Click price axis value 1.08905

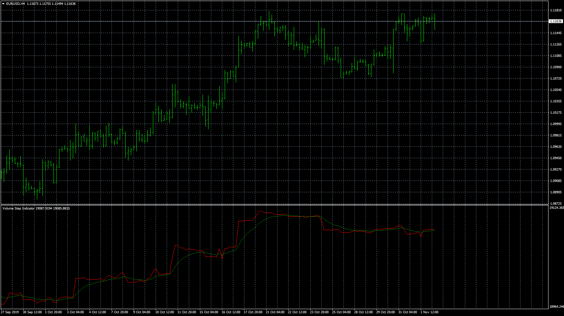click(x=555, y=192)
